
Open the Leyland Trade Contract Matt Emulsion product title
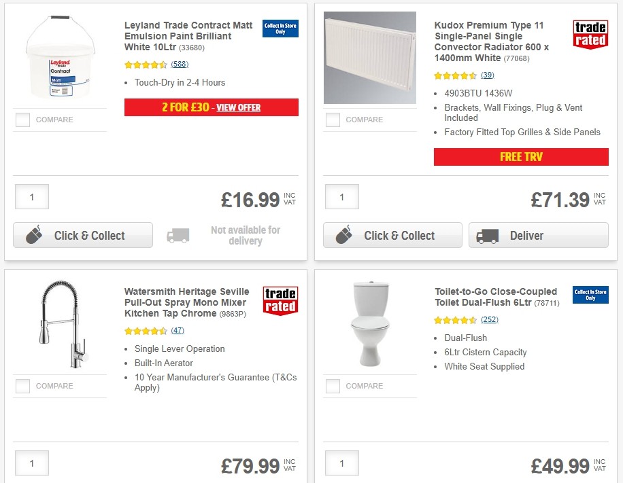pyautogui.click(x=188, y=36)
